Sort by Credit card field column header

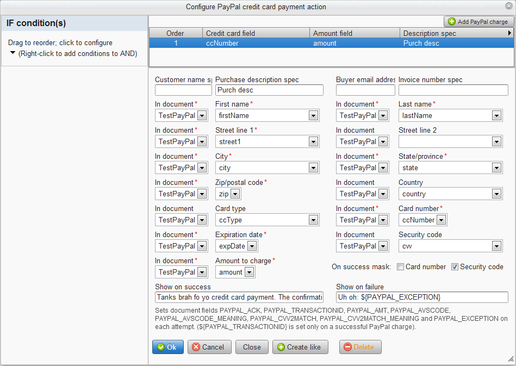[x=256, y=33]
